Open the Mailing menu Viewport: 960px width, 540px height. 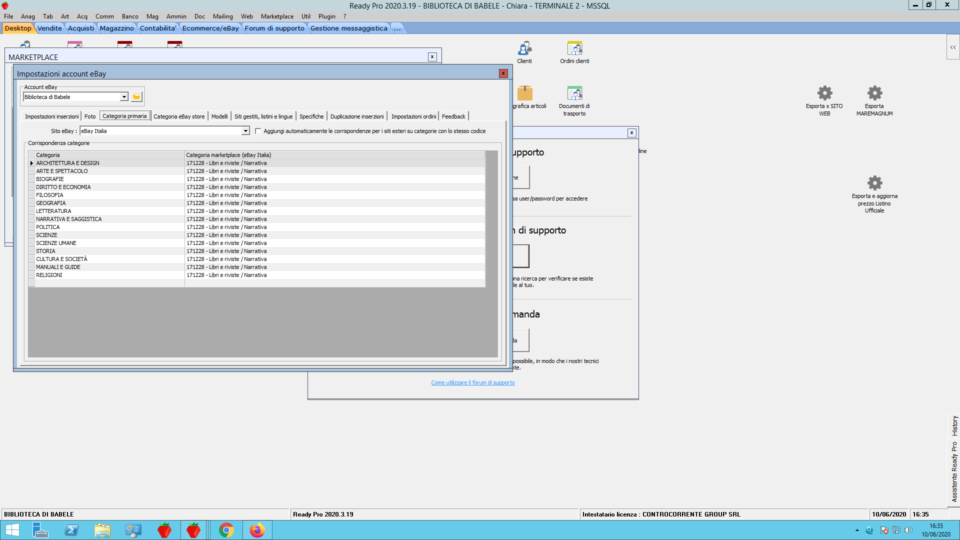click(223, 16)
